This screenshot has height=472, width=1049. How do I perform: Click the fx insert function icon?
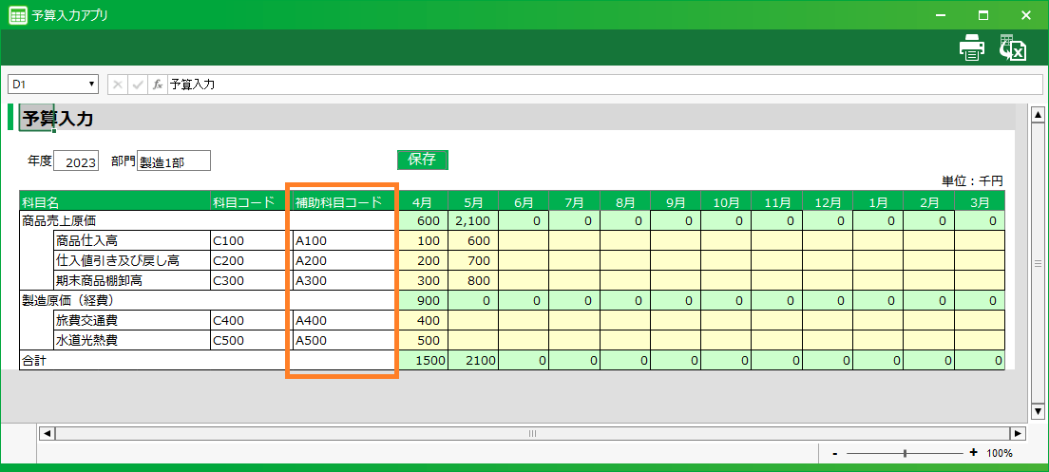pos(158,85)
